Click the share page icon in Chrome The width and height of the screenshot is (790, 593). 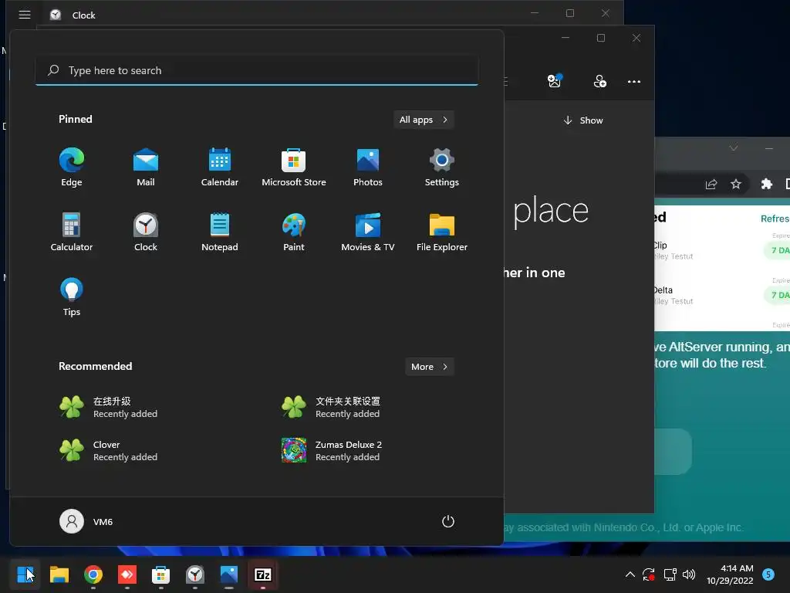[711, 184]
